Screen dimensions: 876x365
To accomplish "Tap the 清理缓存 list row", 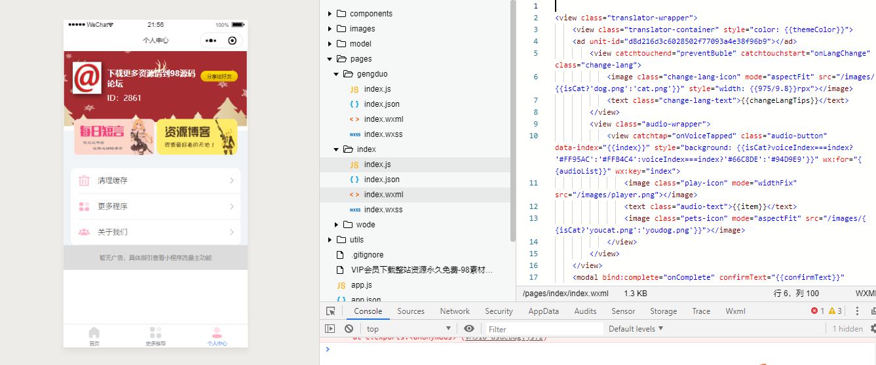I will [x=155, y=181].
